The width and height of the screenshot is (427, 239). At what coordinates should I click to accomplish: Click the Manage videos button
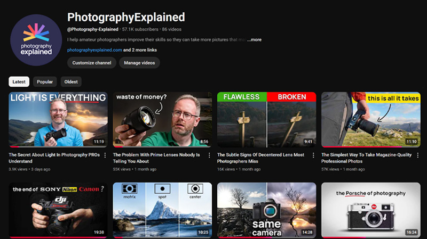pos(139,63)
